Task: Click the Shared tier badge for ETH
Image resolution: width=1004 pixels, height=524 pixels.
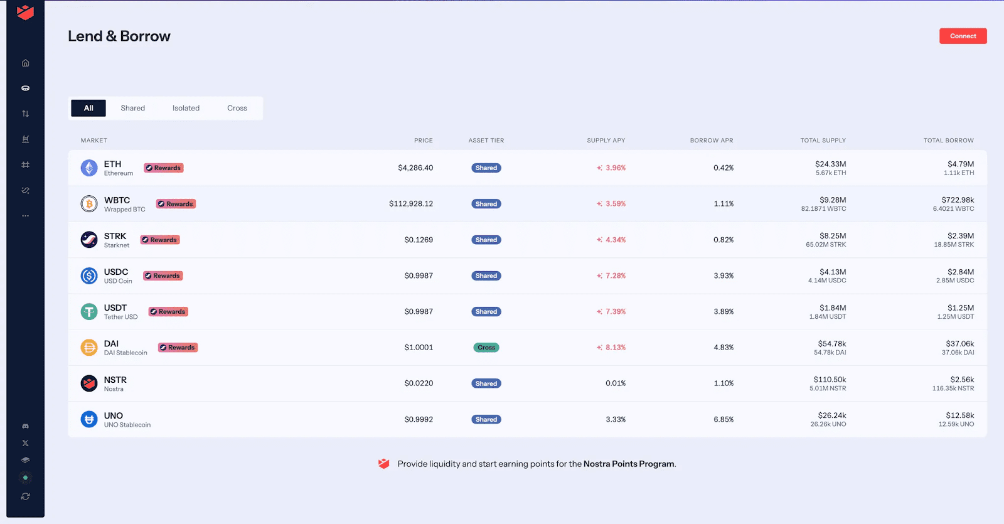Action: pos(486,168)
